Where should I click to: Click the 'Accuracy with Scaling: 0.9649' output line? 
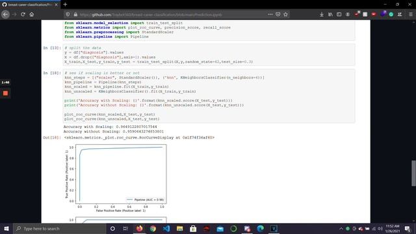[110, 127]
